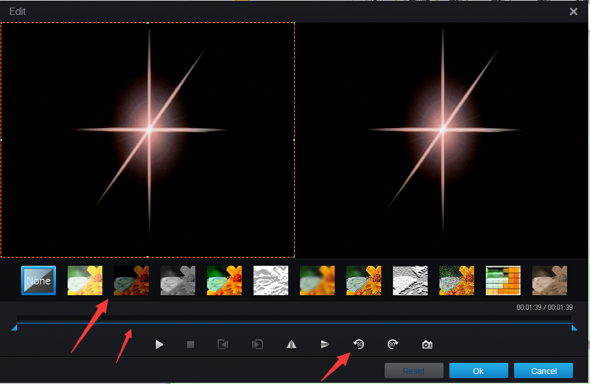Apply the blurred butterfly filter

coord(317,281)
